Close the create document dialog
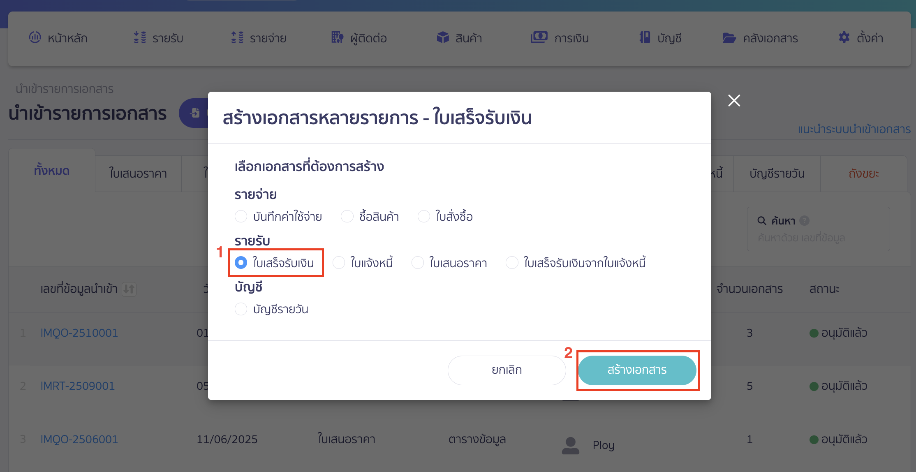The width and height of the screenshot is (916, 472). click(734, 100)
